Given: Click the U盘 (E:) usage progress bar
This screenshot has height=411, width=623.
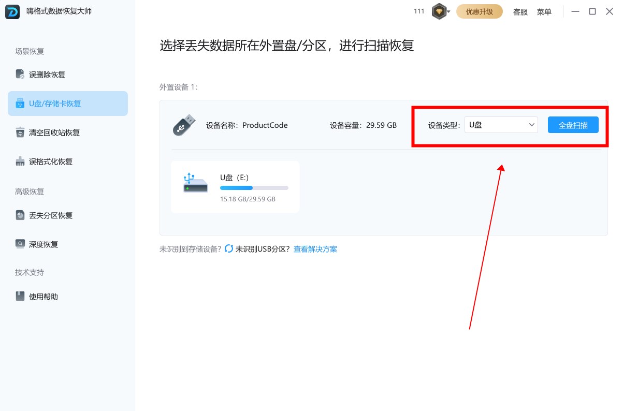Looking at the screenshot, I should pos(254,188).
